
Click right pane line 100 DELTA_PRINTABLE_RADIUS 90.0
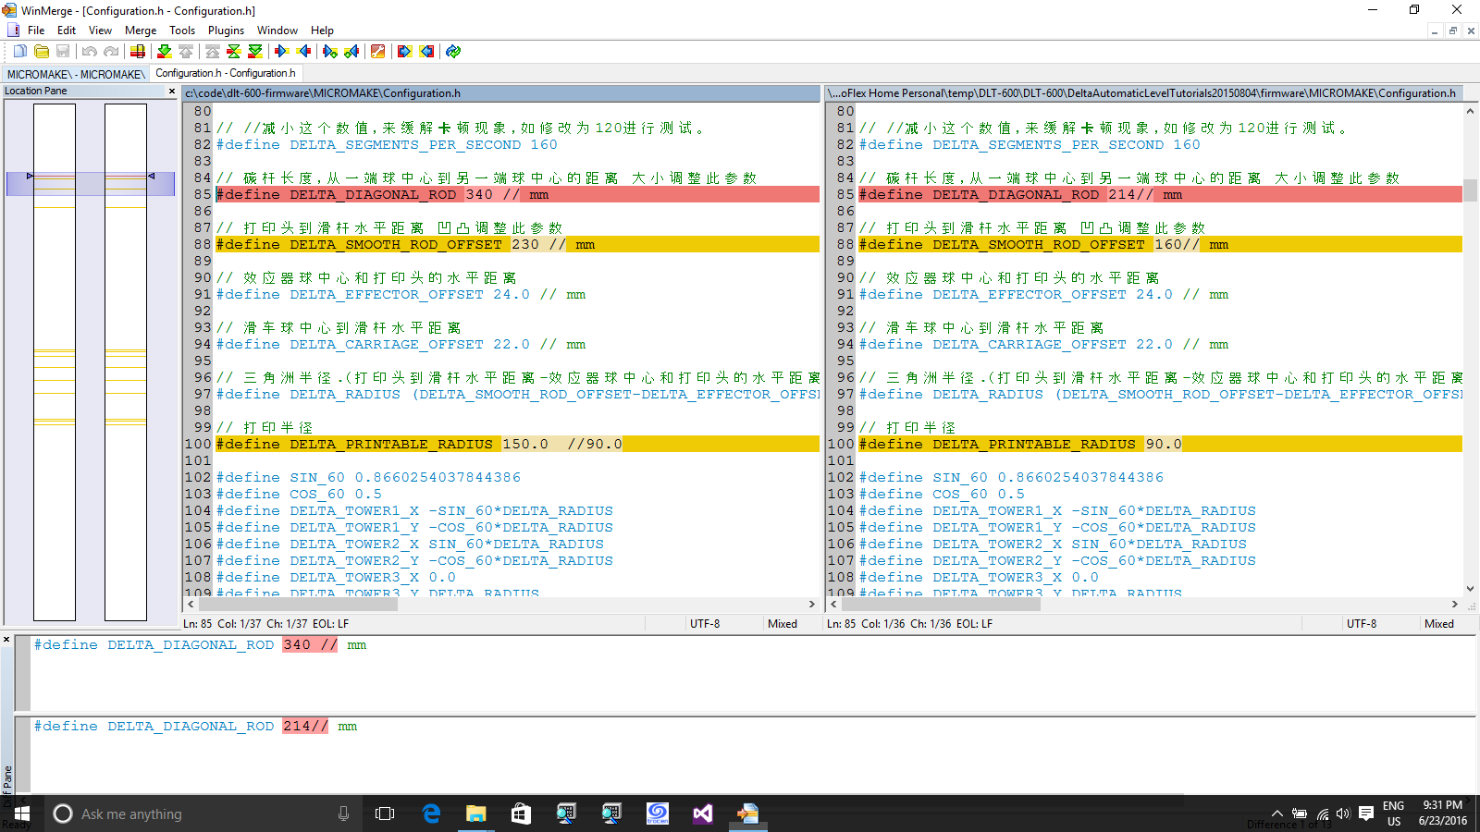click(x=1160, y=444)
